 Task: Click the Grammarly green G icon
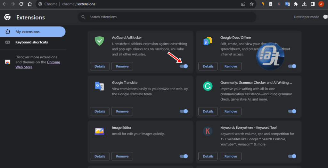click(208, 86)
